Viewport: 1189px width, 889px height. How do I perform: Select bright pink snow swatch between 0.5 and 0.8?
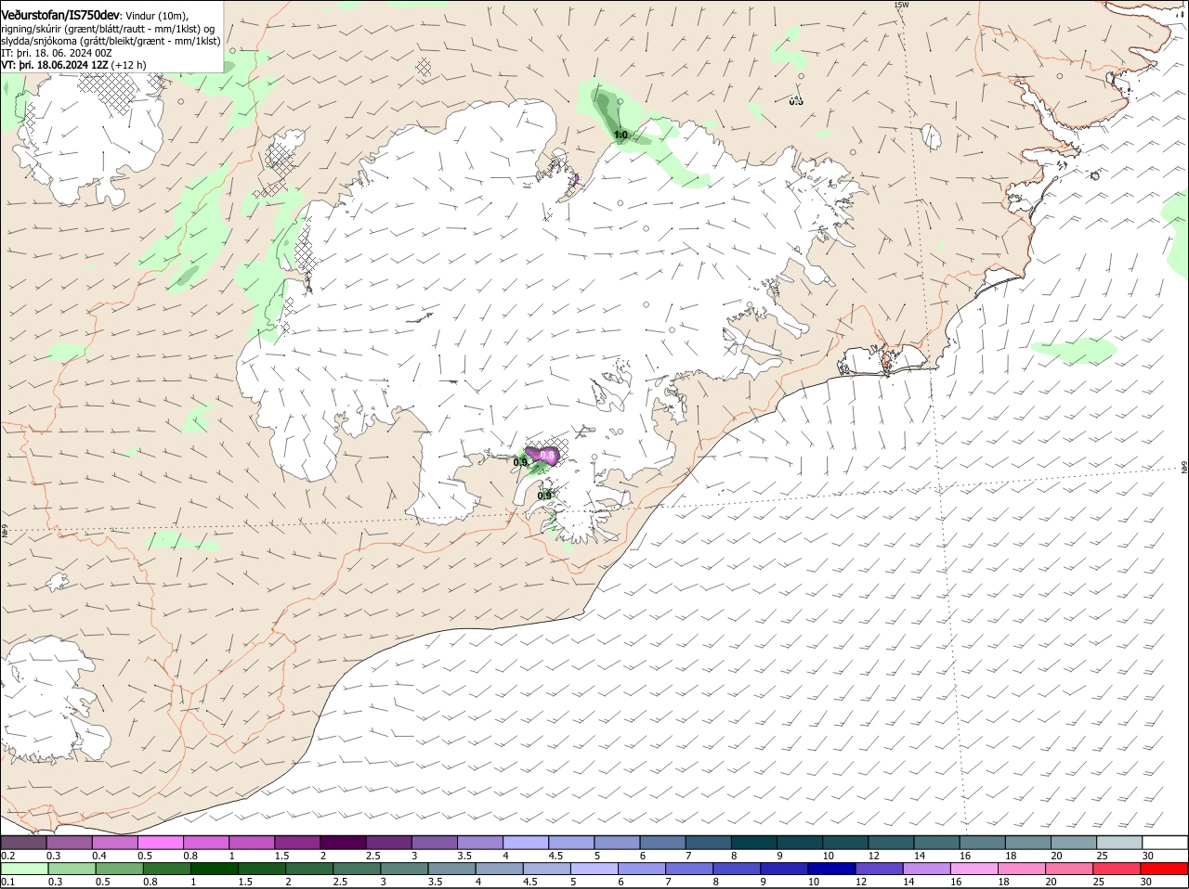pos(160,843)
